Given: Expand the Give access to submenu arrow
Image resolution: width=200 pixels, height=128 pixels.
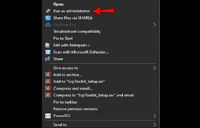Looking at the screenshot, I should click(155, 68).
